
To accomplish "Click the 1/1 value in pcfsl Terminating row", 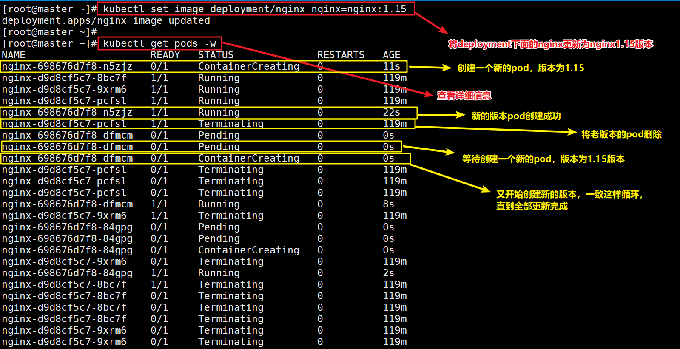I will pyautogui.click(x=159, y=124).
